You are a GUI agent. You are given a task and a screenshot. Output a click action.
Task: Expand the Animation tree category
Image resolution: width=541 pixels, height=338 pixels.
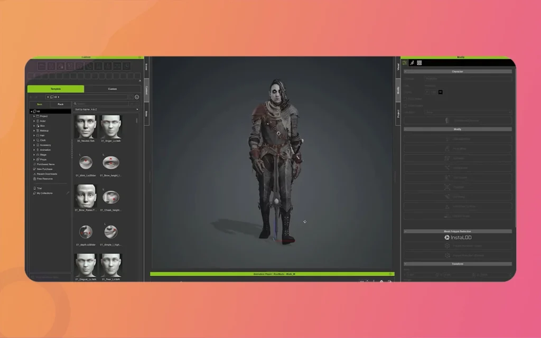point(34,149)
